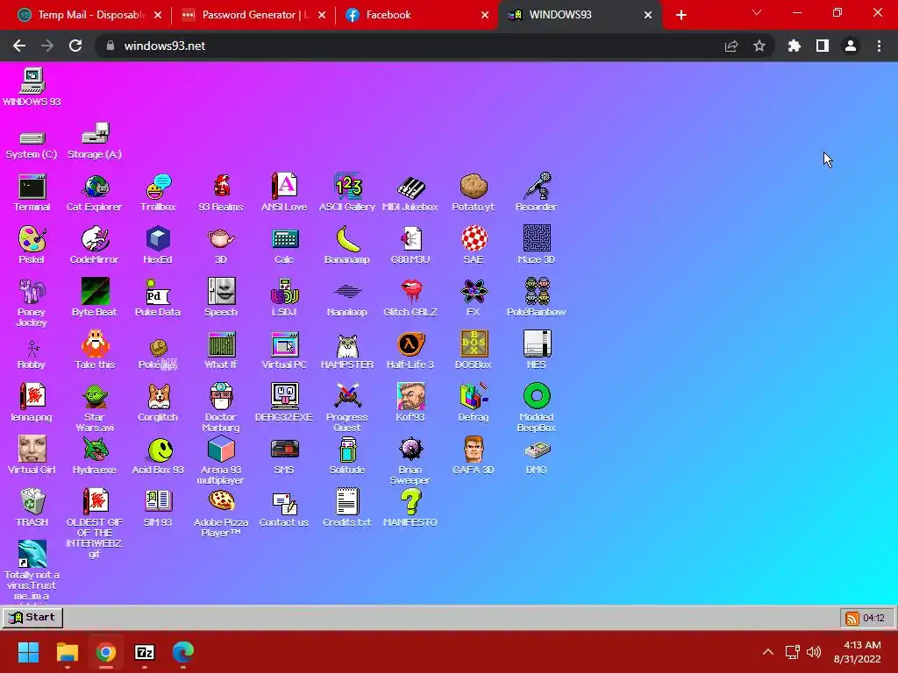The height and width of the screenshot is (673, 898).
Task: Open Glitch GRLZ lips icon
Action: 410,298
